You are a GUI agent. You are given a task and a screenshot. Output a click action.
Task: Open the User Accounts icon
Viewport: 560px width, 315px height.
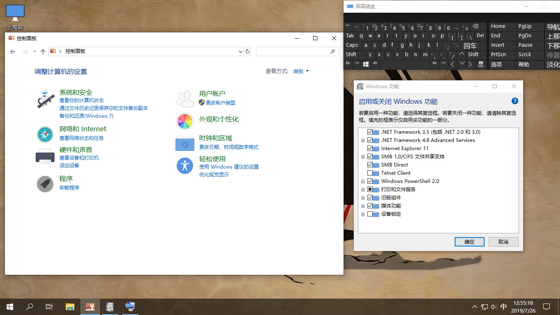[x=185, y=99]
